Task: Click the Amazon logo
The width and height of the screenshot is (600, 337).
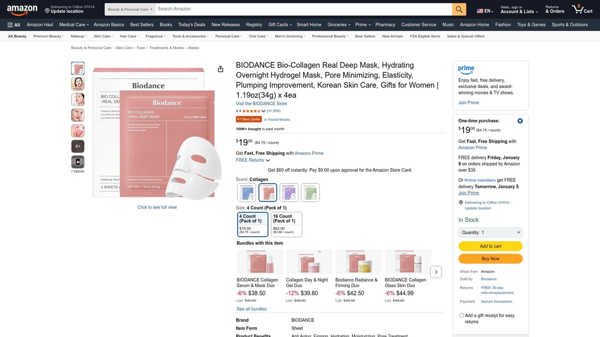Action: [x=22, y=8]
